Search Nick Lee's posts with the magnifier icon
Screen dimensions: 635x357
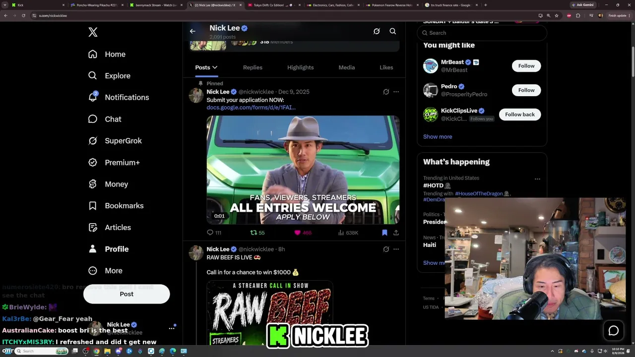click(x=392, y=31)
